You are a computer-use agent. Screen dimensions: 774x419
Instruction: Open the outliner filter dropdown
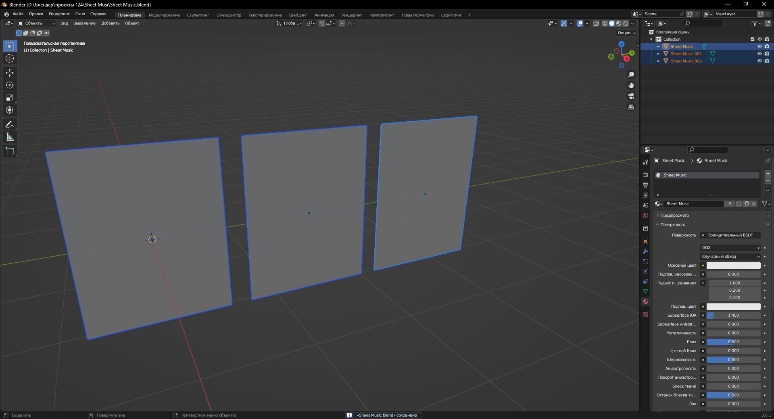(x=757, y=23)
